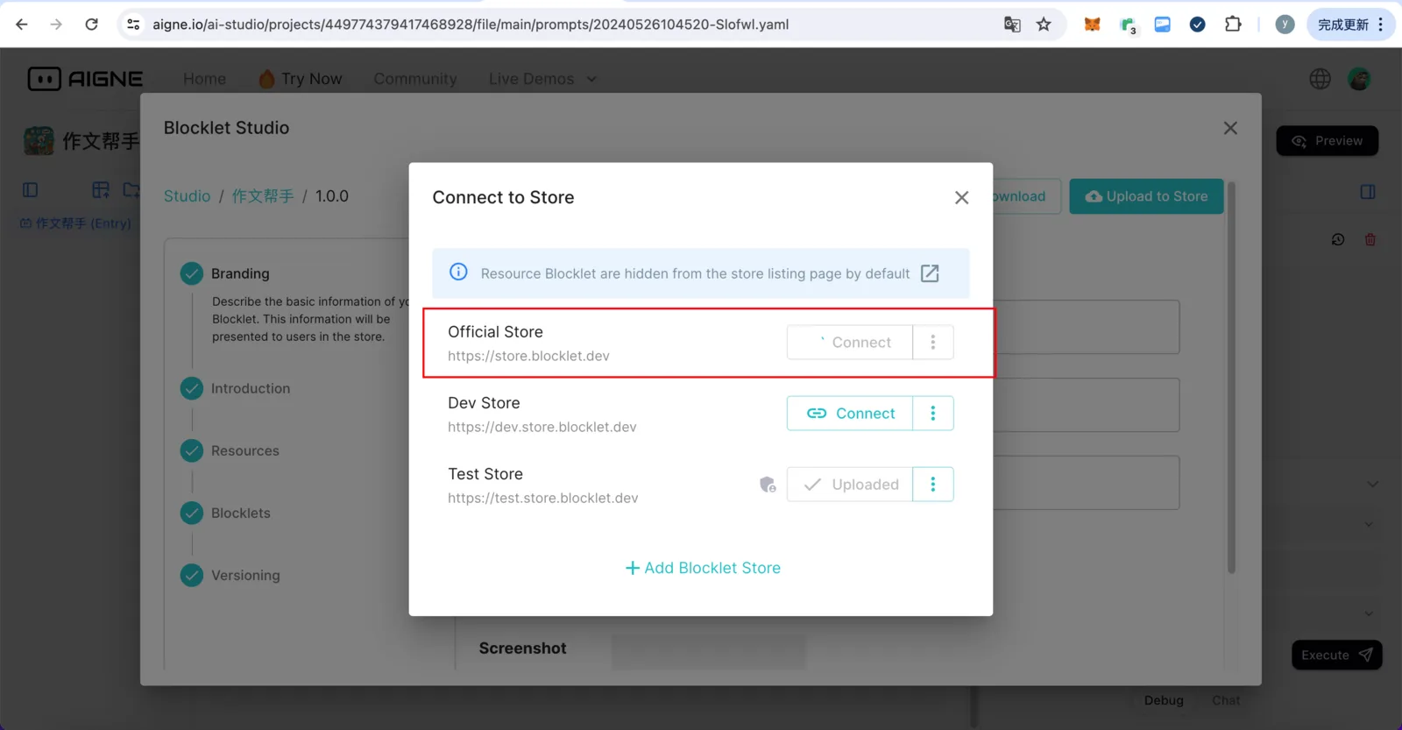Click the Blocklet Studio vertical scrollbar

click(x=1231, y=378)
